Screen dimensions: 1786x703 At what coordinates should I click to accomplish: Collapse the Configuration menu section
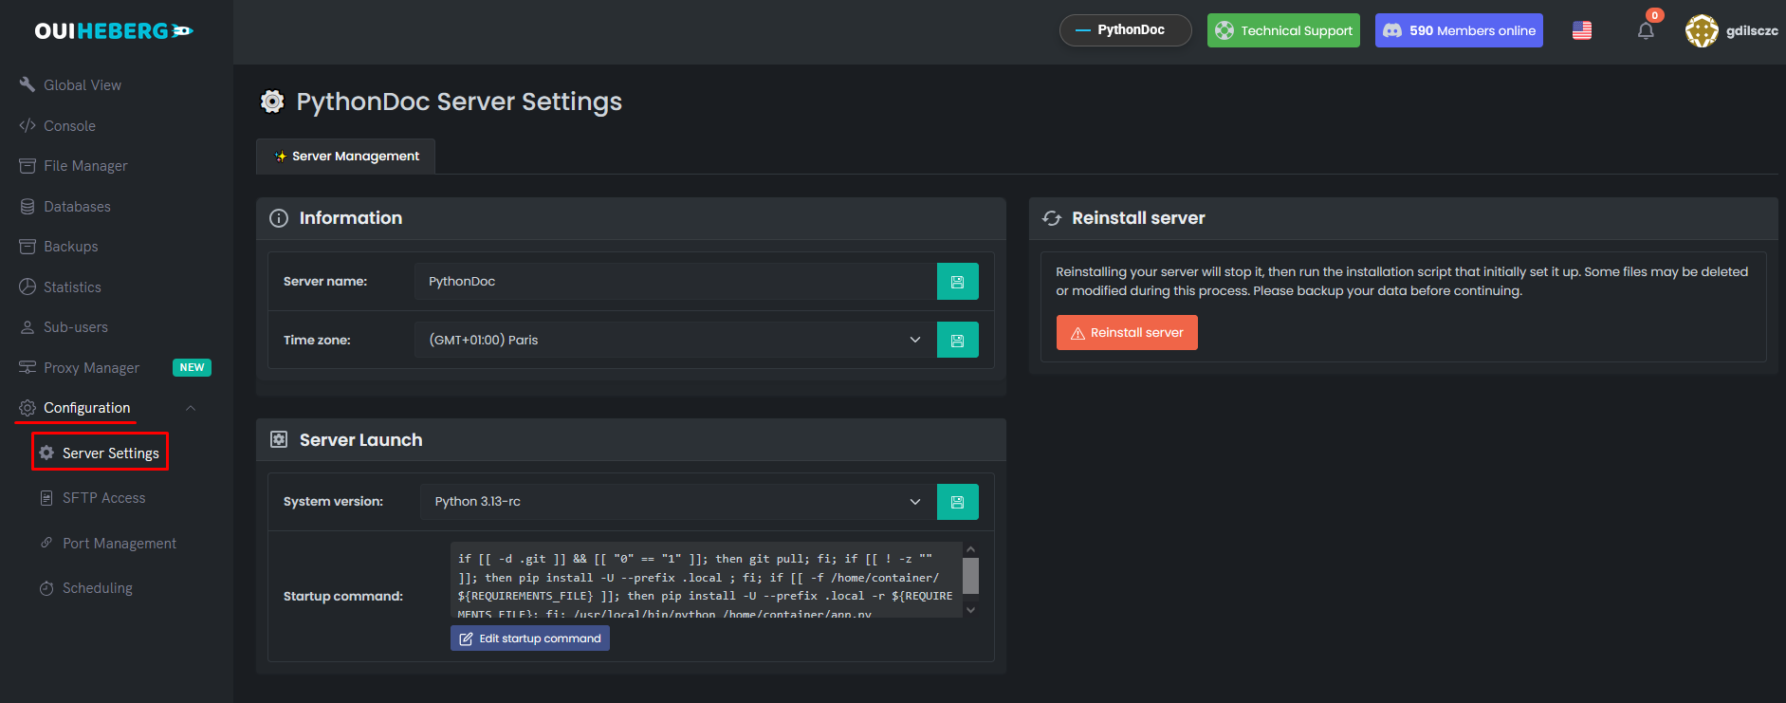[x=191, y=408]
